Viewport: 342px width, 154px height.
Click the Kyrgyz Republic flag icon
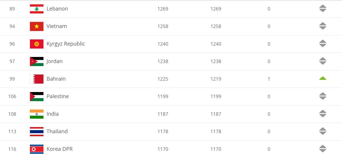click(37, 44)
